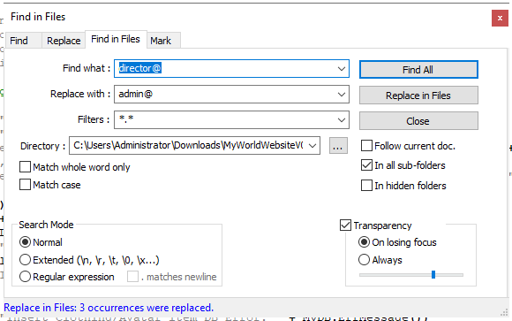512x321 pixels.
Task: Expand the Find what history dropdown
Action: click(x=342, y=69)
